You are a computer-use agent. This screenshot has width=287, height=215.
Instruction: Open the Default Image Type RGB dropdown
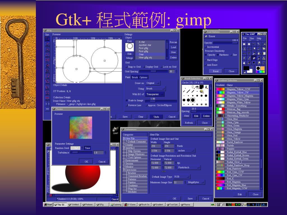tap(182, 177)
